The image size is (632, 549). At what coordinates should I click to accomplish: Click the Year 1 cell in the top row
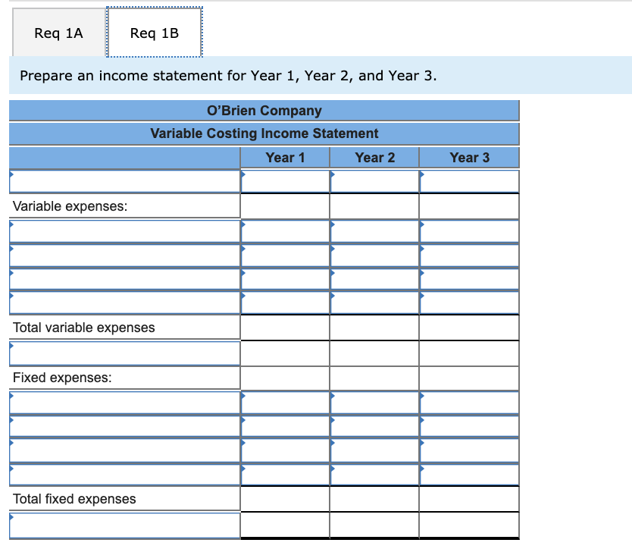click(285, 181)
